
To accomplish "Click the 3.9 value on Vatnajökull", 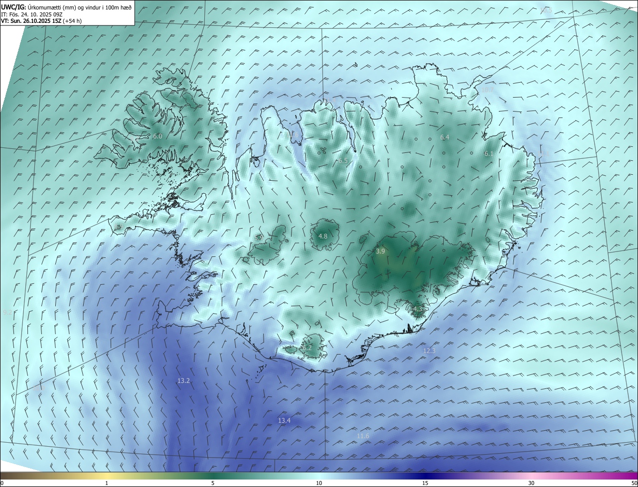I will (x=380, y=251).
